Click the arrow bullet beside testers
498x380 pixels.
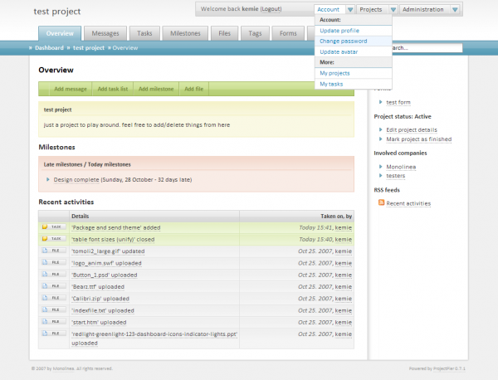[380, 175]
